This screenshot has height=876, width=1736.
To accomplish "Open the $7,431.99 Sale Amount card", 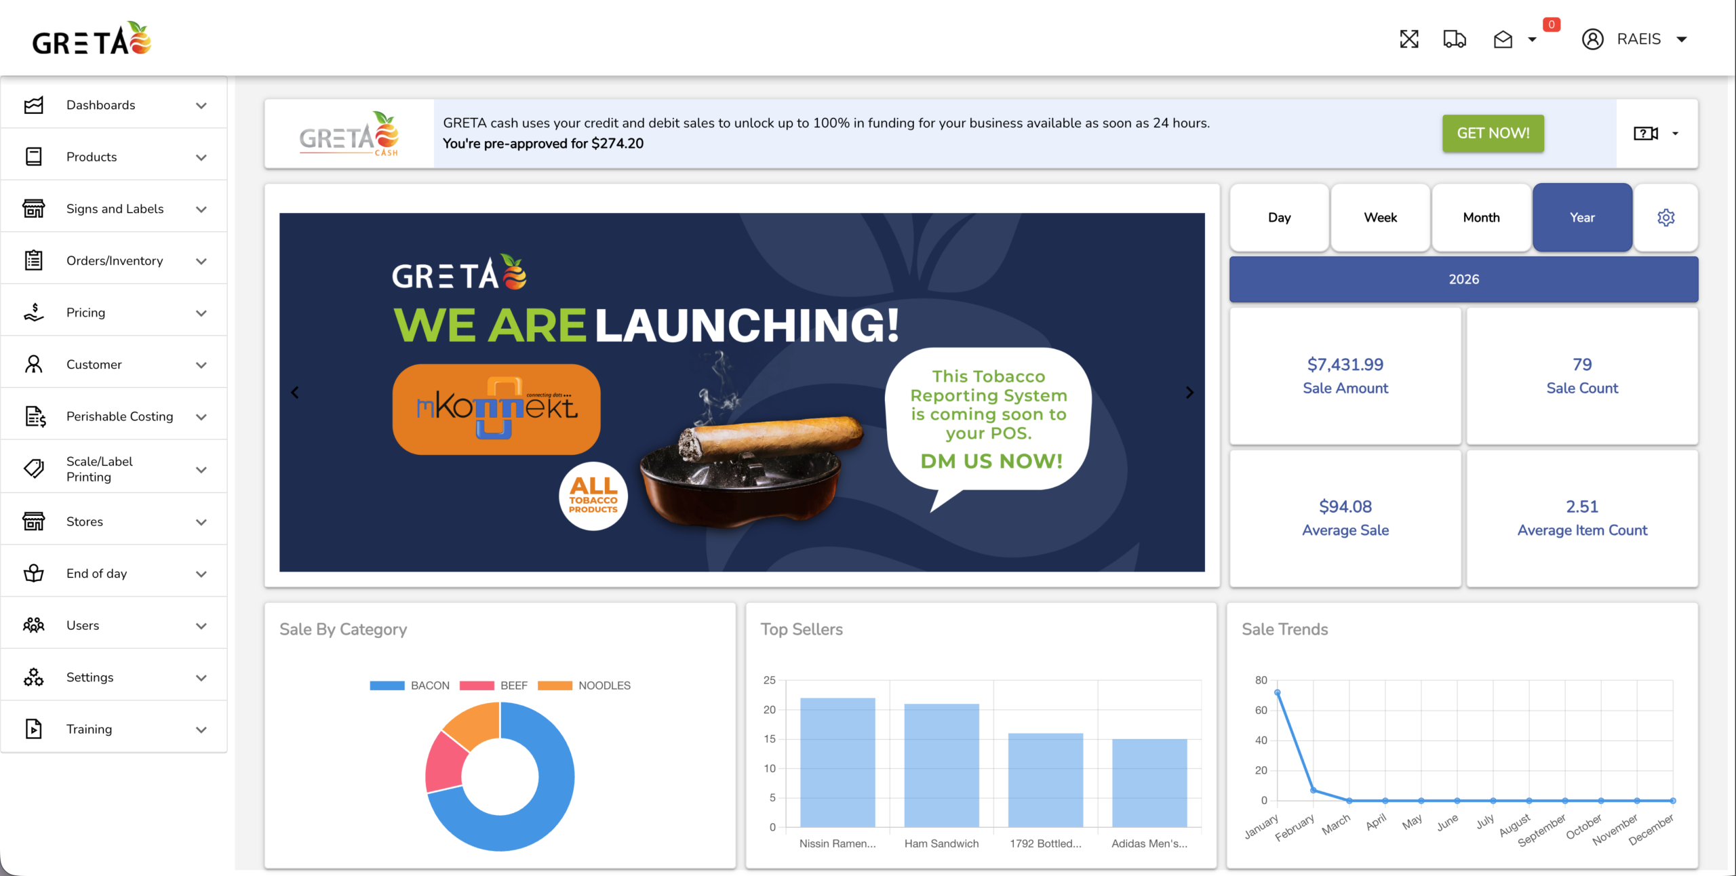I will click(x=1345, y=376).
